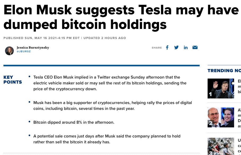Viewport: 241px width, 155px height.
Task: Open the @JBURSZ Twitter handle link
Action: pos(24,51)
